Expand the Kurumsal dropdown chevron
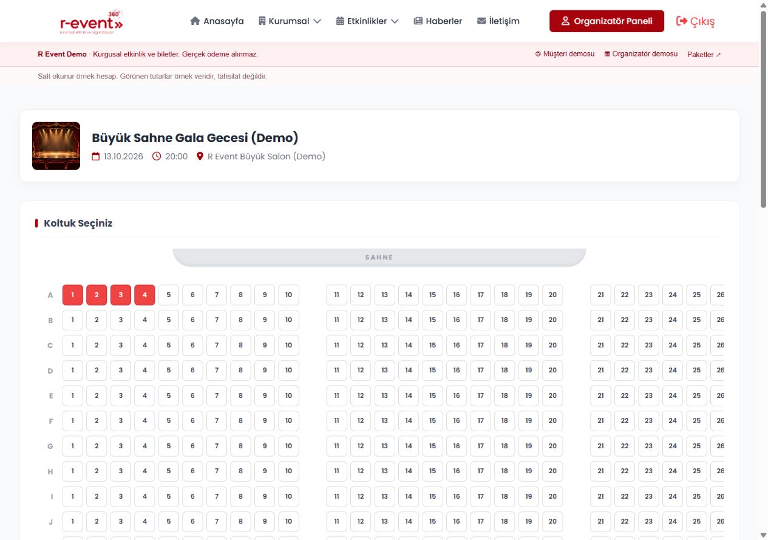The width and height of the screenshot is (768, 540). [317, 21]
